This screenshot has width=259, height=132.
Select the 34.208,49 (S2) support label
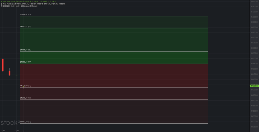[x=26, y=98]
